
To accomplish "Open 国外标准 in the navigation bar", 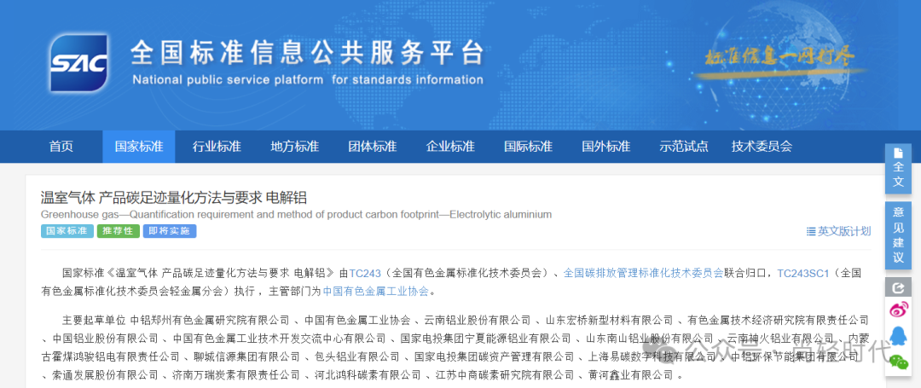I will 605,146.
